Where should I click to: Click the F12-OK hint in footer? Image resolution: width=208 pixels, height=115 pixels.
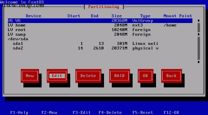[171, 113]
